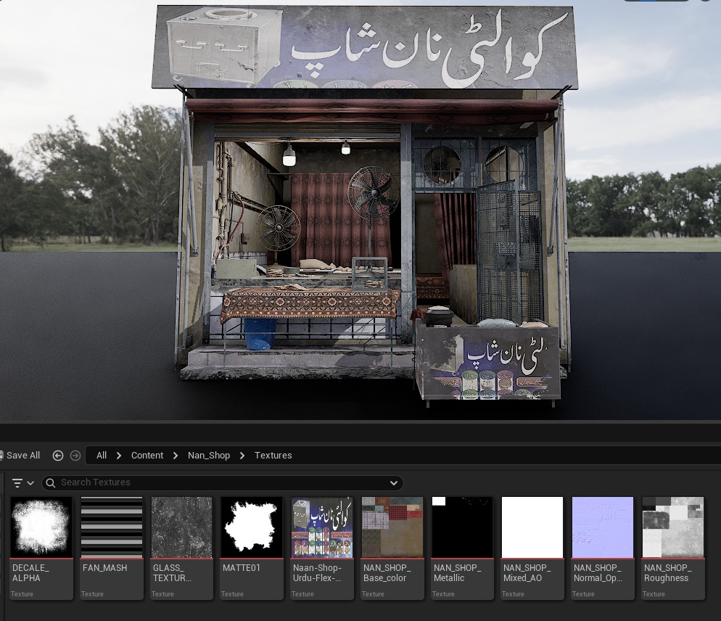The width and height of the screenshot is (721, 621).
Task: Select the NAN_SHOP_Mixed_AO texture
Action: click(x=532, y=548)
